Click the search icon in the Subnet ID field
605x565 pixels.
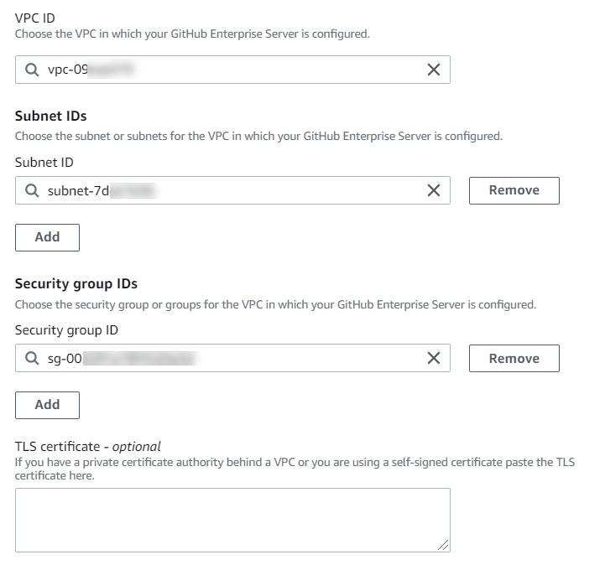(32, 190)
